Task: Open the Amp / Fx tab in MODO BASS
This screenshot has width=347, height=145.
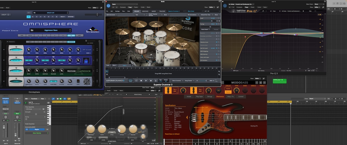Action: [x=231, y=96]
